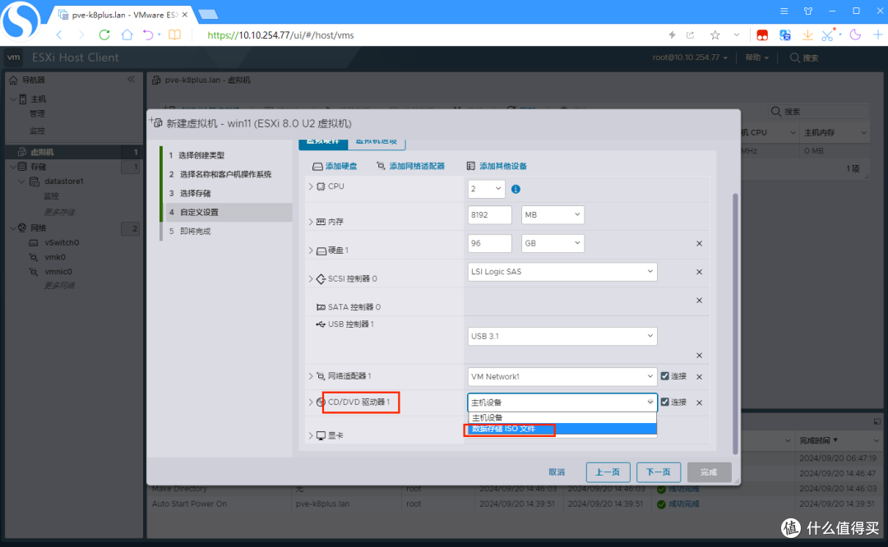
Task: Click the previous page button
Action: tap(608, 471)
